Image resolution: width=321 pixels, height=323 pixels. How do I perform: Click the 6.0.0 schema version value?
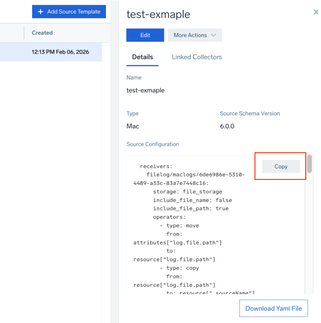tap(227, 127)
